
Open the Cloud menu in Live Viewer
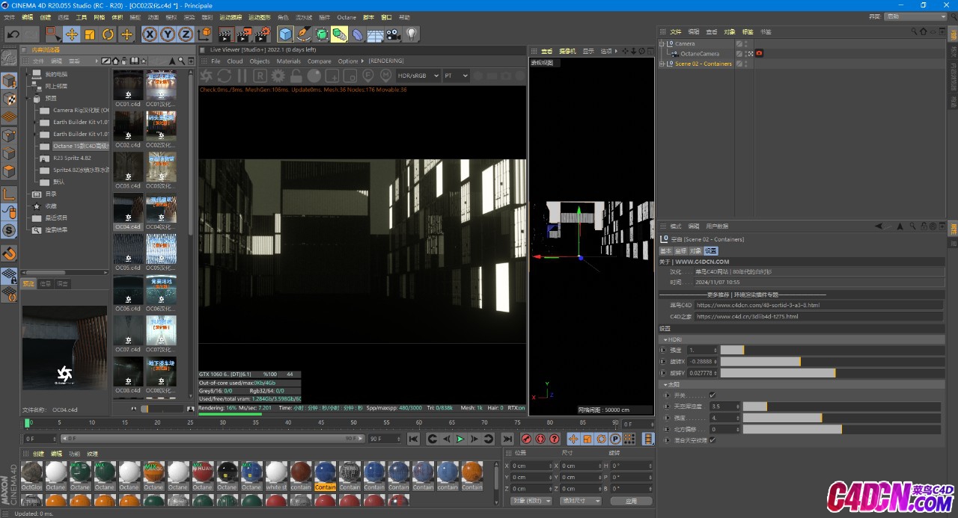pyautogui.click(x=235, y=61)
